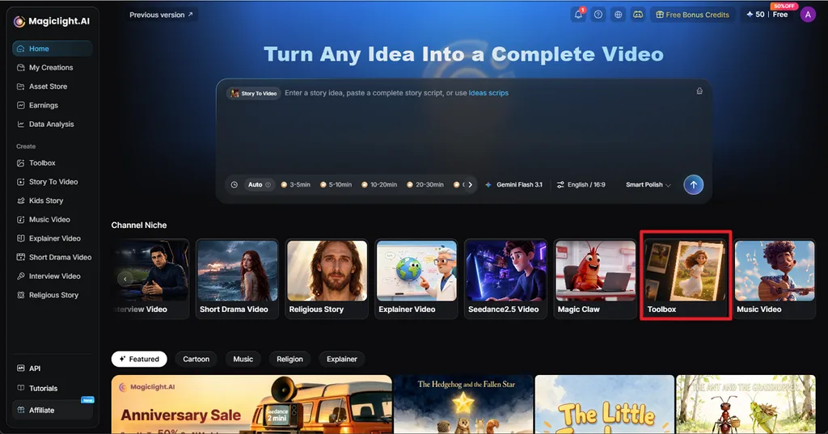Switch to the Featured tab
Viewport: 828px width, 434px height.
point(139,359)
